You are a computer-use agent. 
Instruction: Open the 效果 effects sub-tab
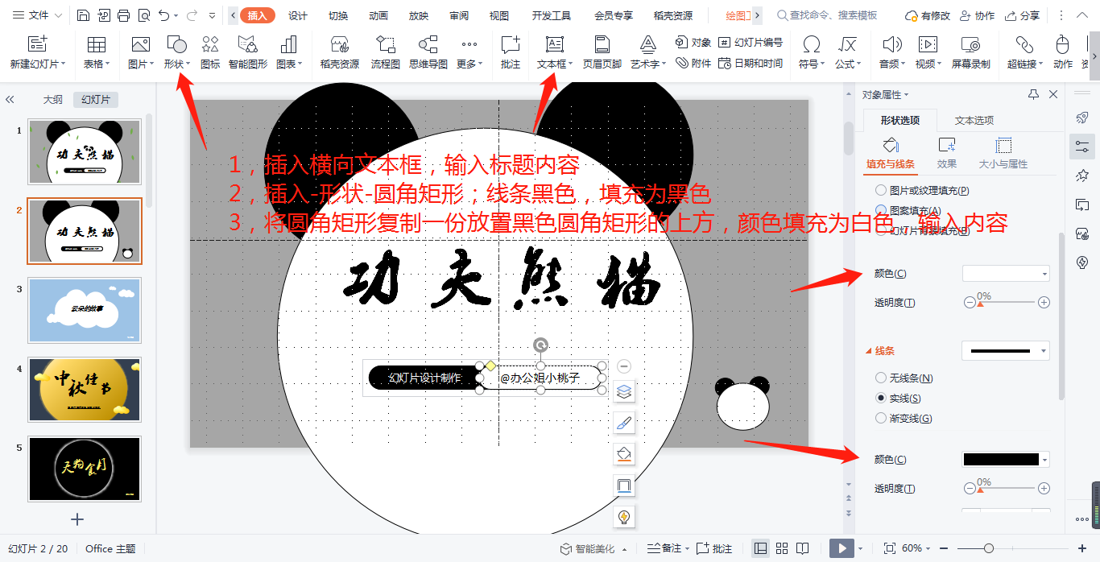point(947,153)
